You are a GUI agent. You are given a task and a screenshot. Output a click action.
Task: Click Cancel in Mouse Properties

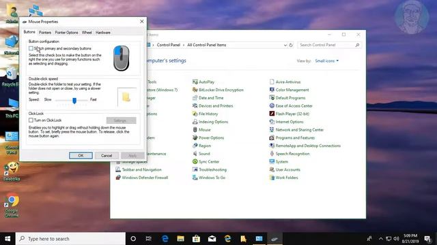pyautogui.click(x=107, y=156)
